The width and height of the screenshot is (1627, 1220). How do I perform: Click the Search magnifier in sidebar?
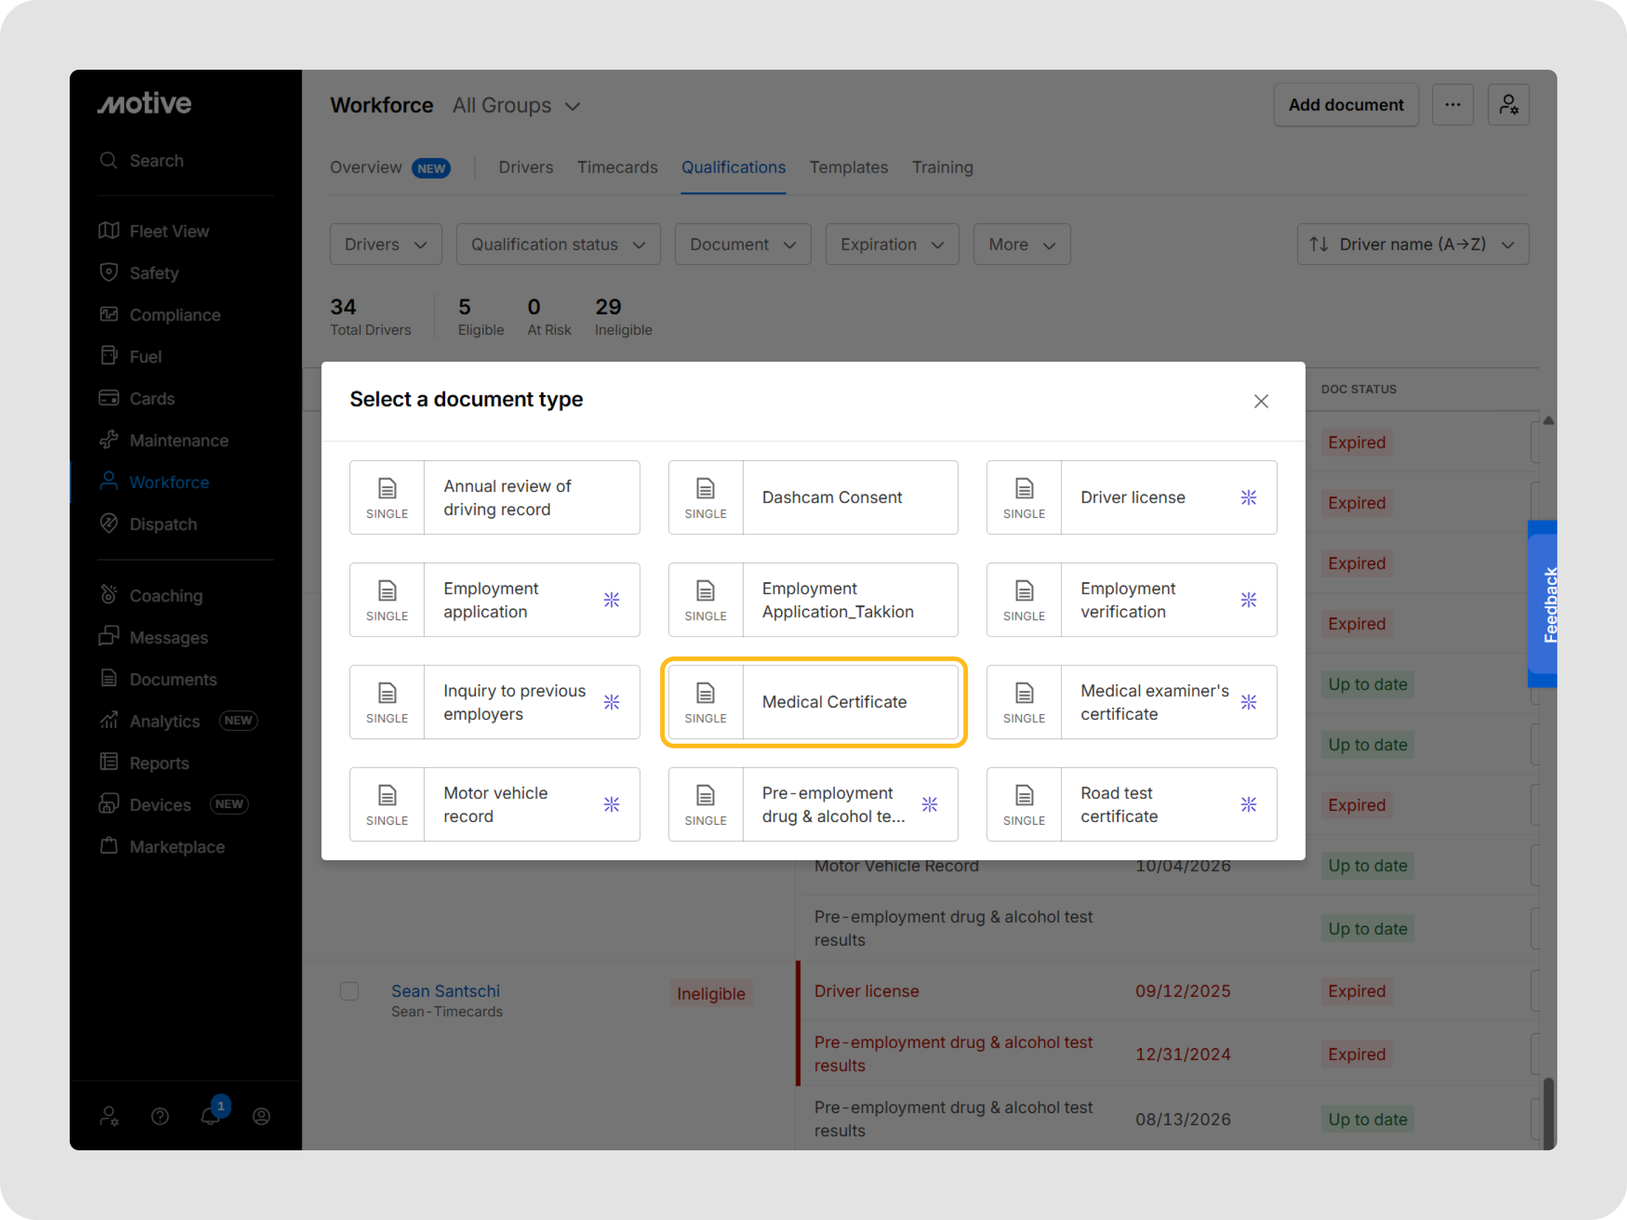(x=109, y=160)
